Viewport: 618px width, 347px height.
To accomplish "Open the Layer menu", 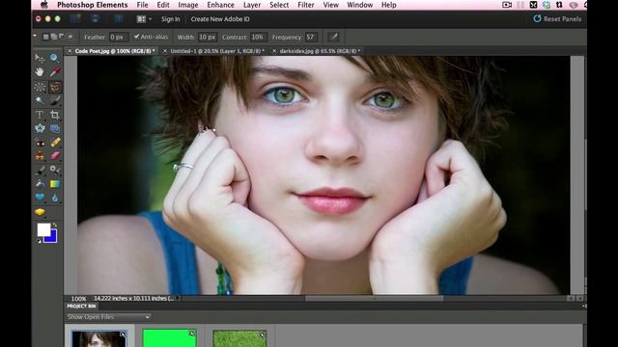I will coord(252,5).
